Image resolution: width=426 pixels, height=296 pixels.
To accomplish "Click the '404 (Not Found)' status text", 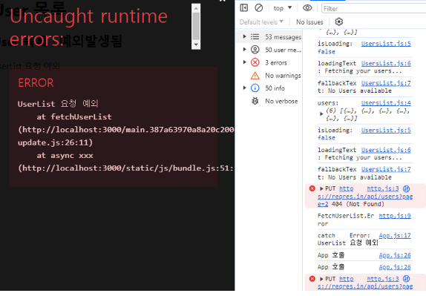I will click(x=358, y=204).
